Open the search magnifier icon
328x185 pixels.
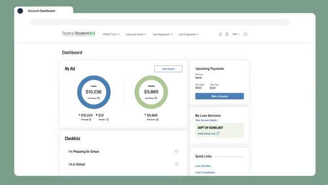point(245,34)
